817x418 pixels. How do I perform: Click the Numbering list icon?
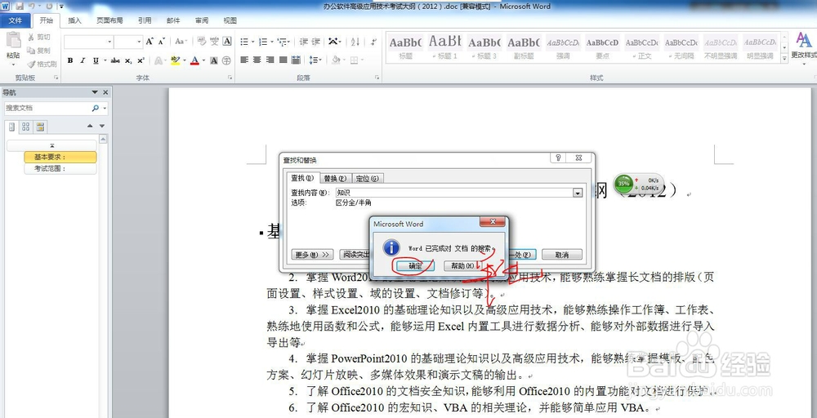tap(262, 41)
